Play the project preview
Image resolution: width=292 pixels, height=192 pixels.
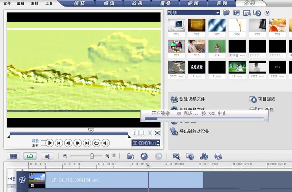click(x=50, y=143)
